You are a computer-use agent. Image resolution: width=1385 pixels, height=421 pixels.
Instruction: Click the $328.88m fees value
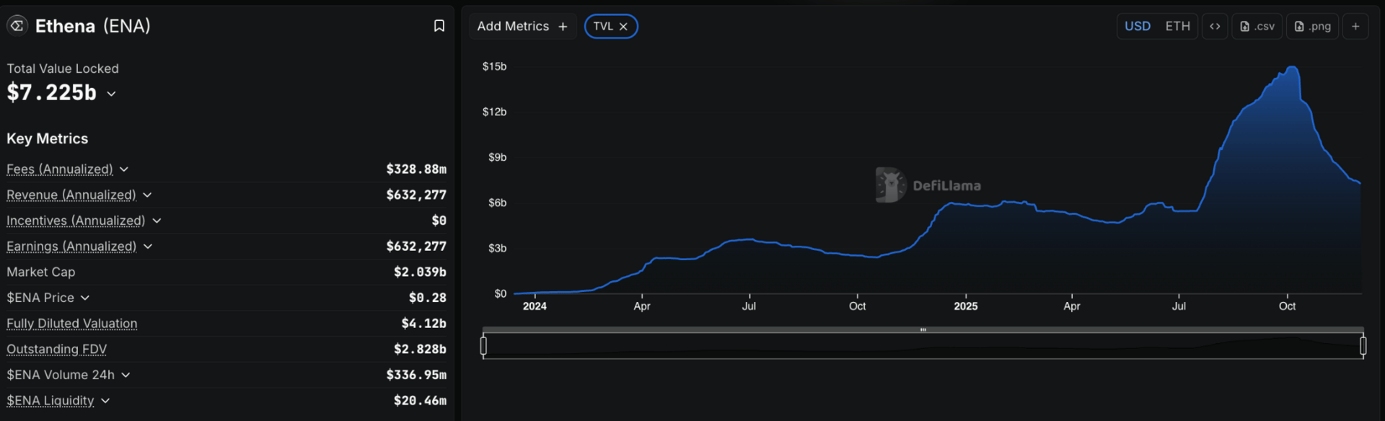pyautogui.click(x=416, y=169)
